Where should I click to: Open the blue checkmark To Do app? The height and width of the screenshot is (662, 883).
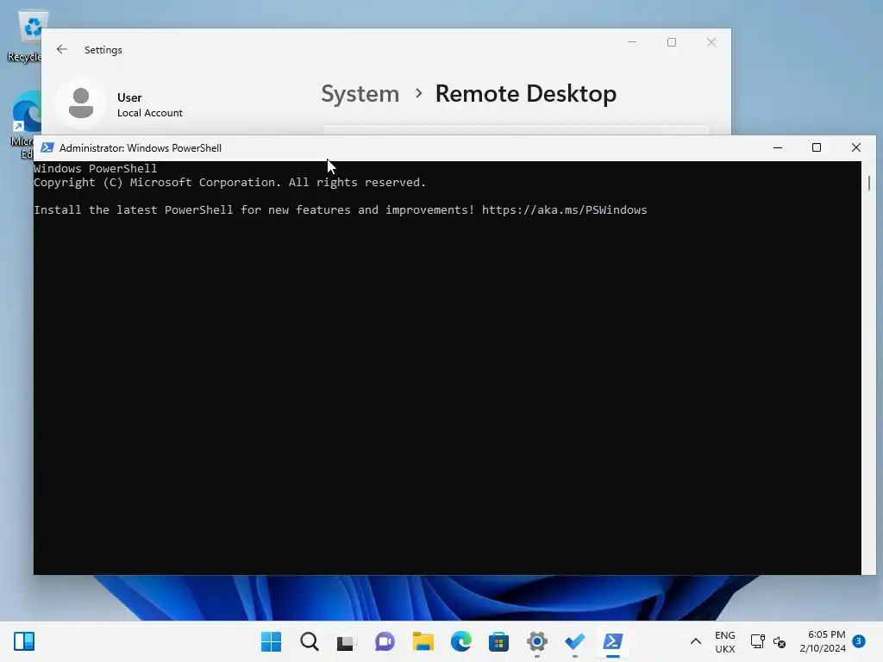click(575, 641)
